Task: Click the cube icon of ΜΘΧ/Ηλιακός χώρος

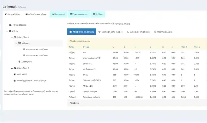Action: [26, 14]
